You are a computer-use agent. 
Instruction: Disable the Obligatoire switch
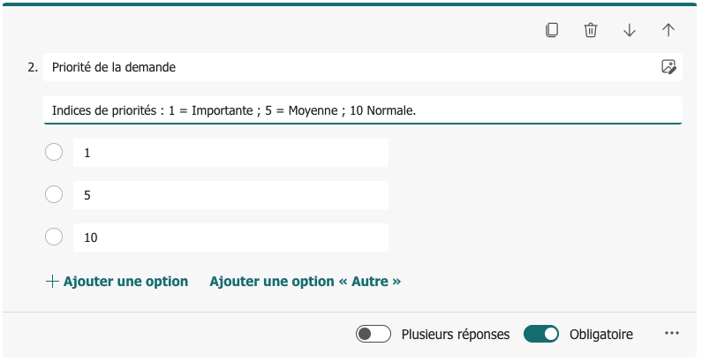pyautogui.click(x=541, y=334)
